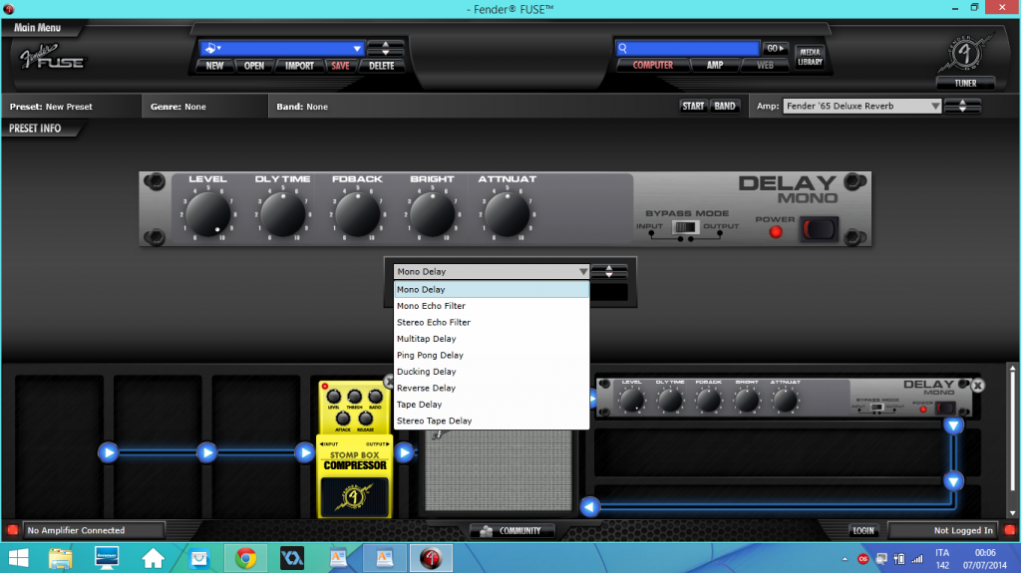Adjust the FDBACK knob on large Delay
Viewport: 1021px width, 573px height.
[358, 214]
